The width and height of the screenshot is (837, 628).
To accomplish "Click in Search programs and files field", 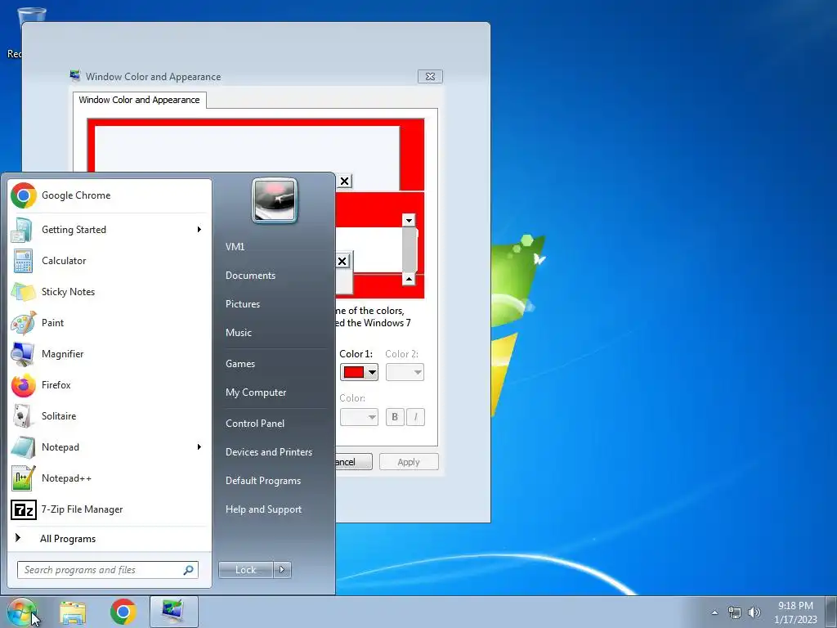I will point(108,570).
